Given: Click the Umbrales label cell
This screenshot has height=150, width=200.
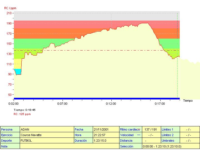Looking at the screenshot, I should coord(171,141).
